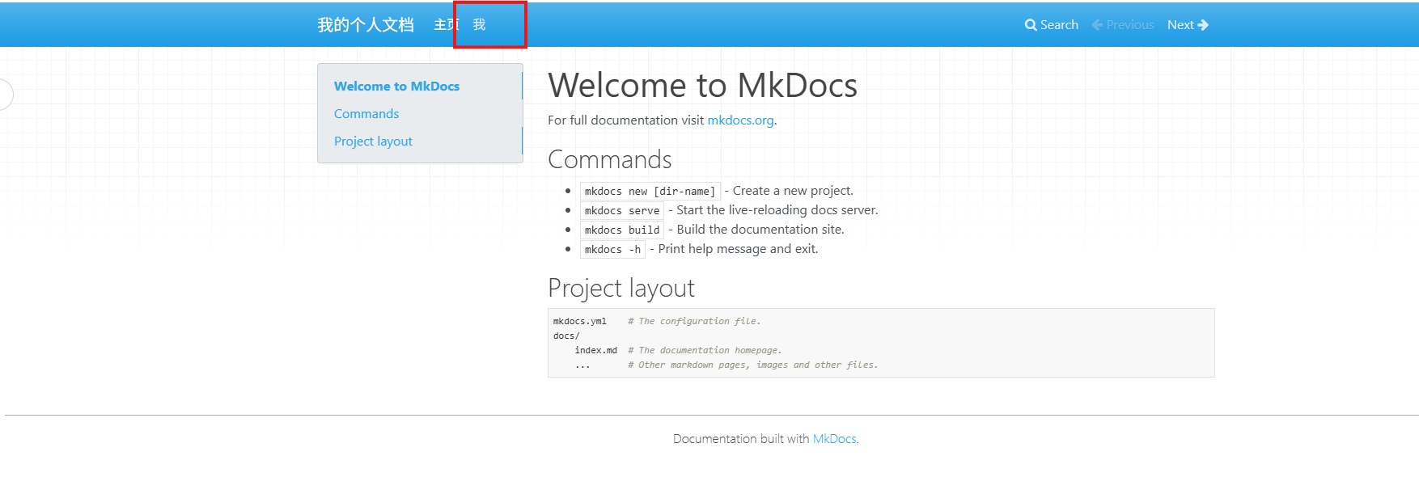Click the 'mkdocs build' code
This screenshot has width=1419, height=494.
[x=622, y=230]
